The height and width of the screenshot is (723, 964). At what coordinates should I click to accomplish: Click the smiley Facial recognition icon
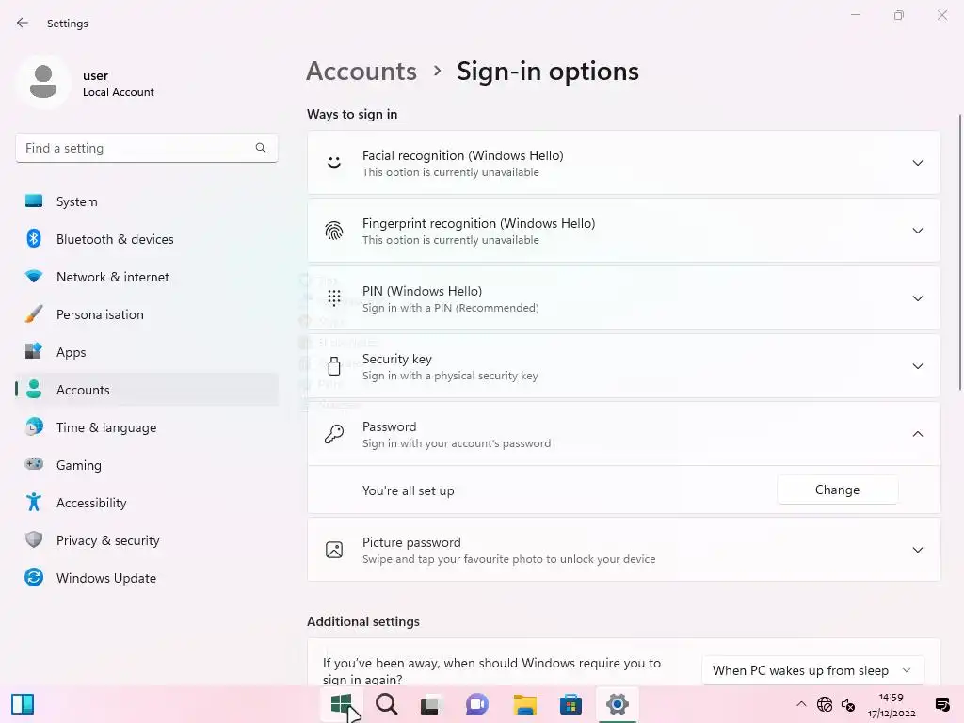pos(334,162)
